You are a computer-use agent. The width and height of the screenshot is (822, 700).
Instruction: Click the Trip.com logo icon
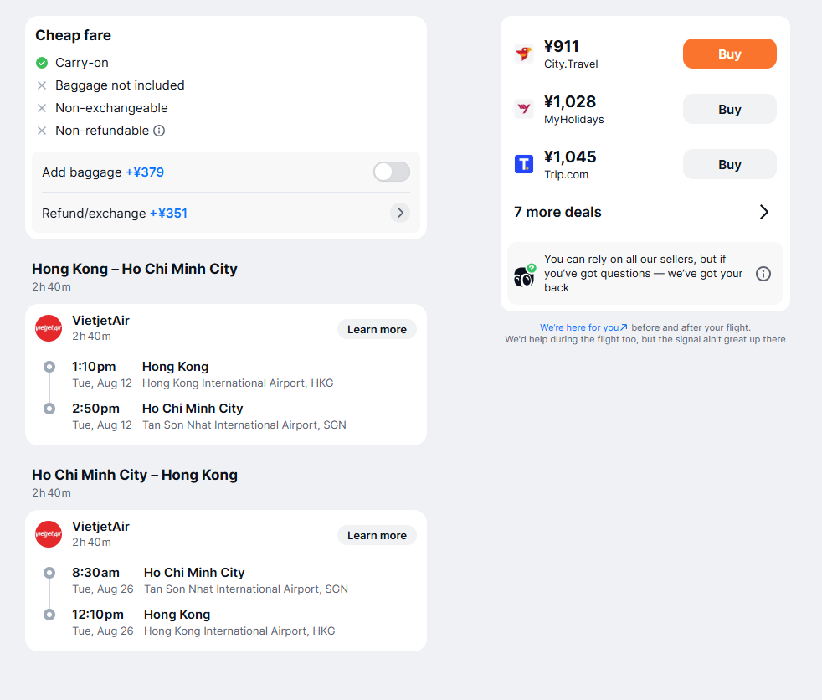coord(524,164)
